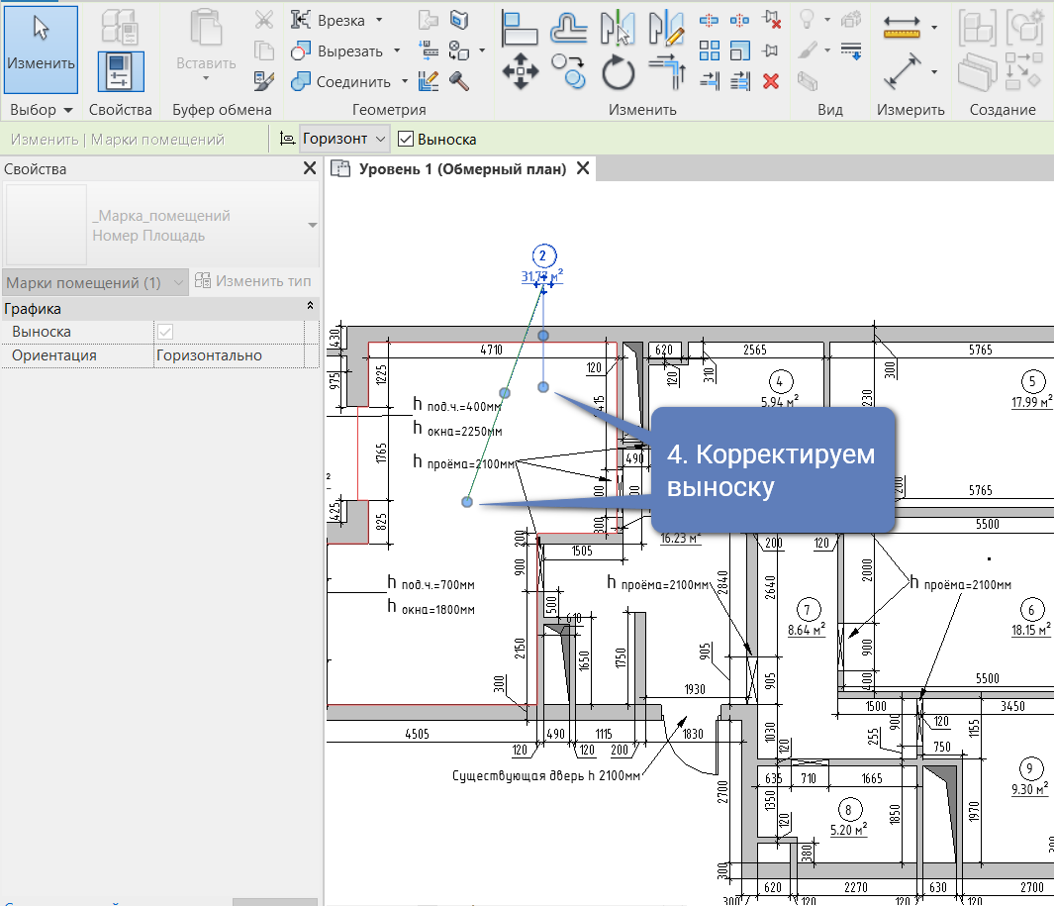Image resolution: width=1054 pixels, height=906 pixels.
Task: Click the Offset tool icon
Action: pos(569,28)
